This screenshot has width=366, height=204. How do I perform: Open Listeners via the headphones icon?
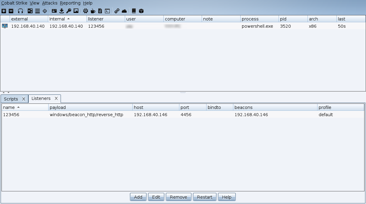pos(21,11)
